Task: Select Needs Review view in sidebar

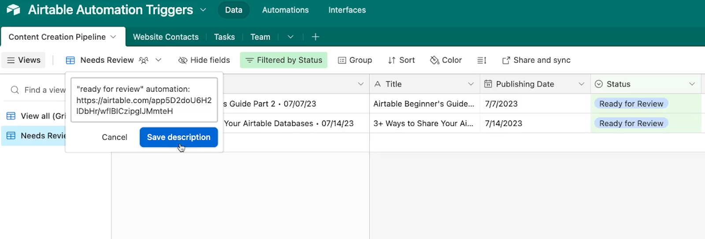Action: [x=33, y=136]
